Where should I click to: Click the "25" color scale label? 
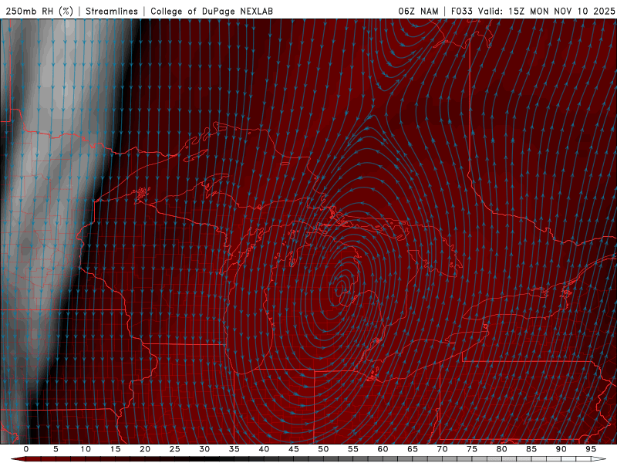pyautogui.click(x=175, y=449)
